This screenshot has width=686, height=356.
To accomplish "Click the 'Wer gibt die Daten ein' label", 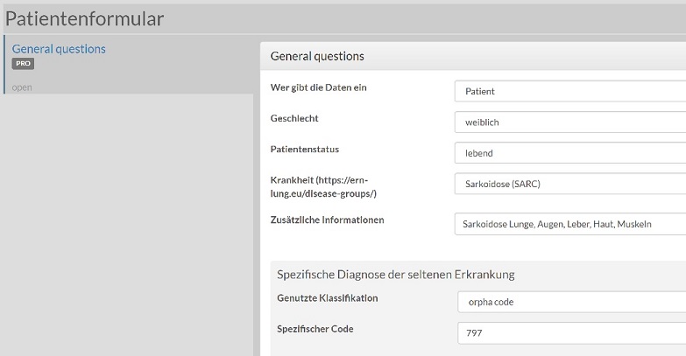I will tap(318, 87).
